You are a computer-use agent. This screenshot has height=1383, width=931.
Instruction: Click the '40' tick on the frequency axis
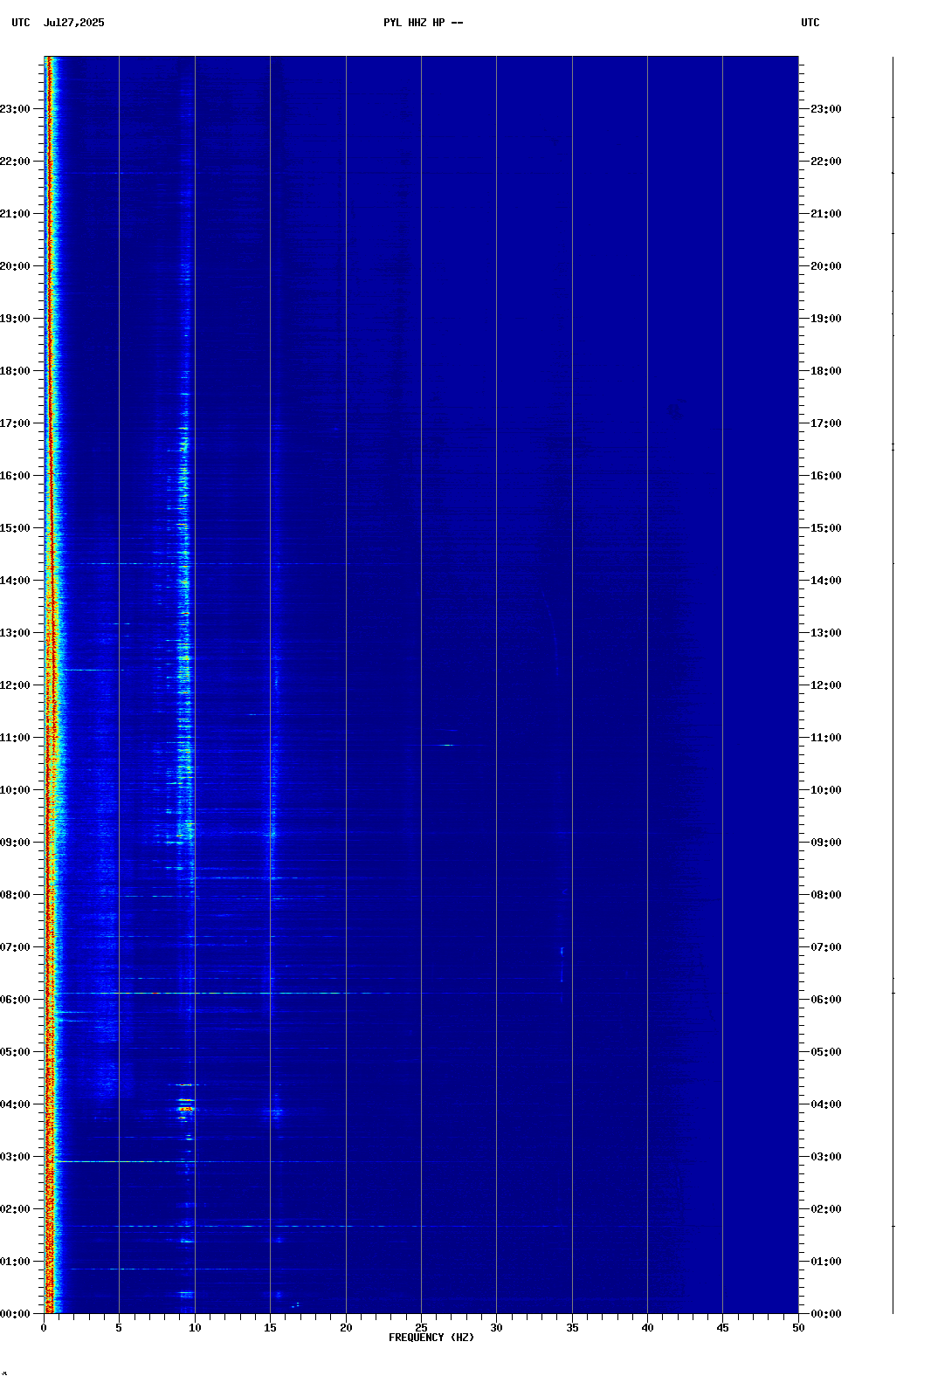tap(647, 1328)
